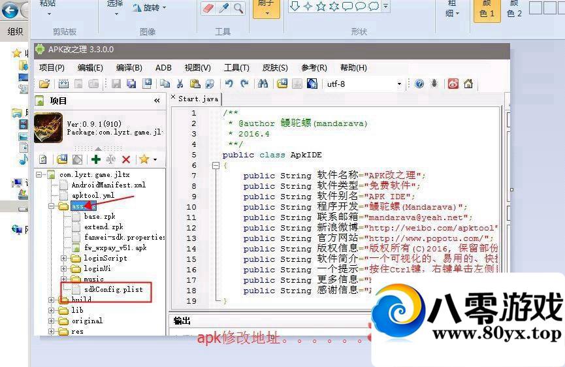Open the 皮肤(S) menu
The image size is (565, 367).
coord(275,68)
